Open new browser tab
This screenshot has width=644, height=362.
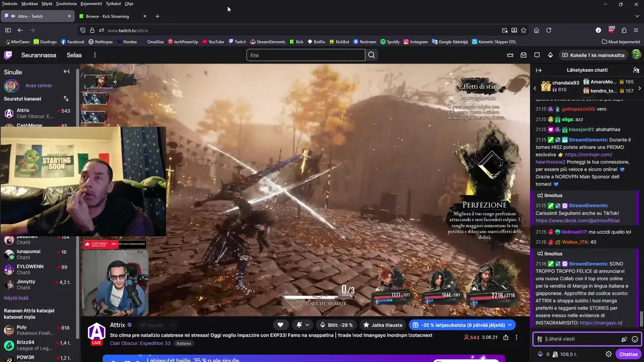pyautogui.click(x=157, y=16)
